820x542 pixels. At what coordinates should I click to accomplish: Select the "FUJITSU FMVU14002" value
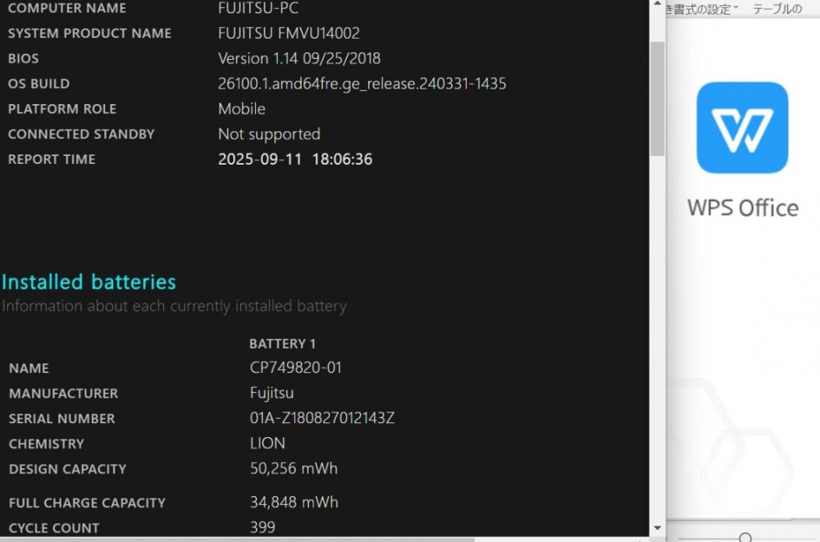tap(289, 33)
